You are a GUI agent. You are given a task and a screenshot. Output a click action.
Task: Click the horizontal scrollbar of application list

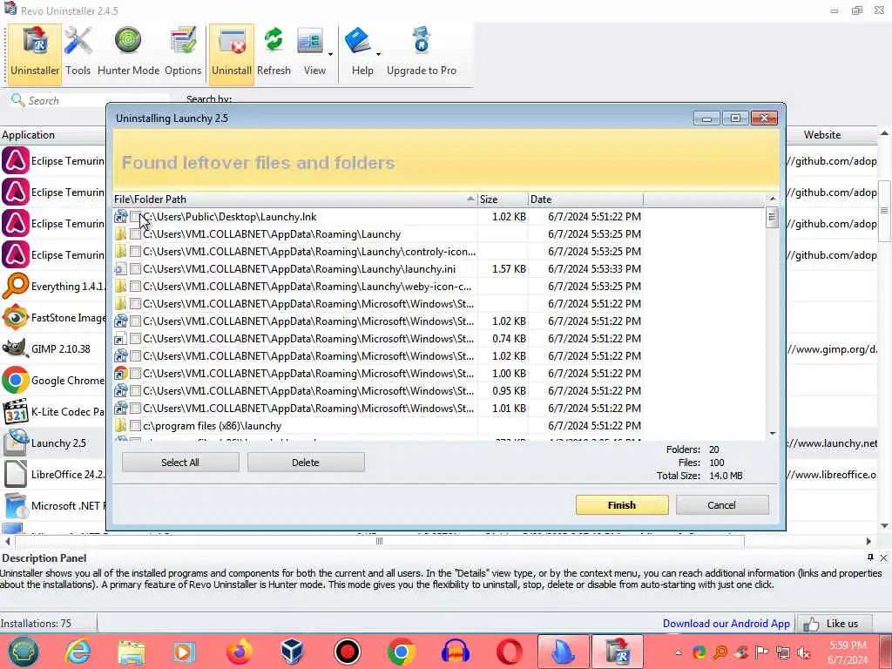(x=380, y=541)
